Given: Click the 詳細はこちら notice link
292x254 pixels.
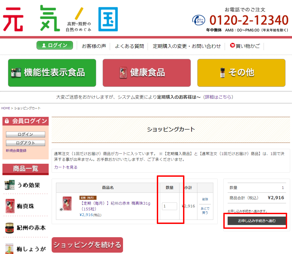Looking at the screenshot, I should [218, 97].
